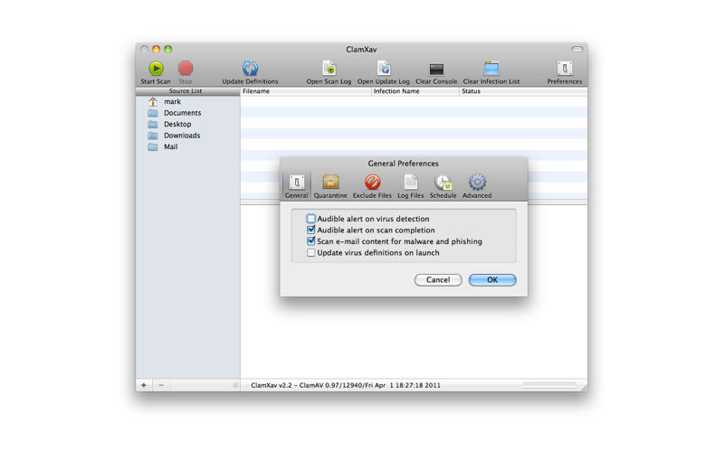724x452 pixels.
Task: Open the Update Log from toolbar
Action: (x=383, y=69)
